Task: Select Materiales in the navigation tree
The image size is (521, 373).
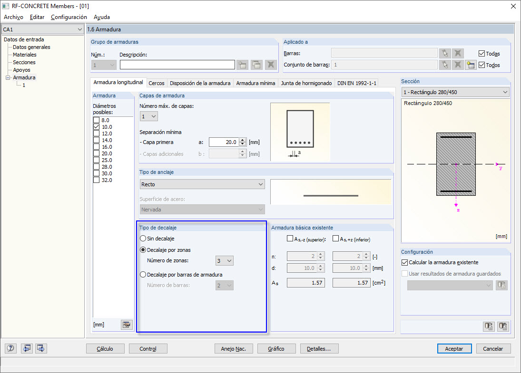Action: [25, 55]
